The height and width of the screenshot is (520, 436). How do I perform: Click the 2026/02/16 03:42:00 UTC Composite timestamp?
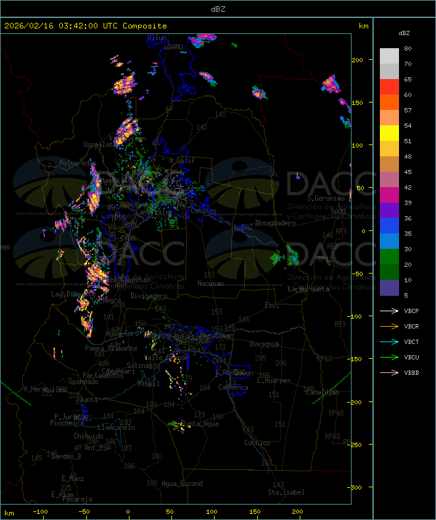click(x=86, y=25)
